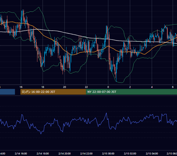Click the hour label 6 on price chart axis
177x156 pixels.
click(x=173, y=87)
